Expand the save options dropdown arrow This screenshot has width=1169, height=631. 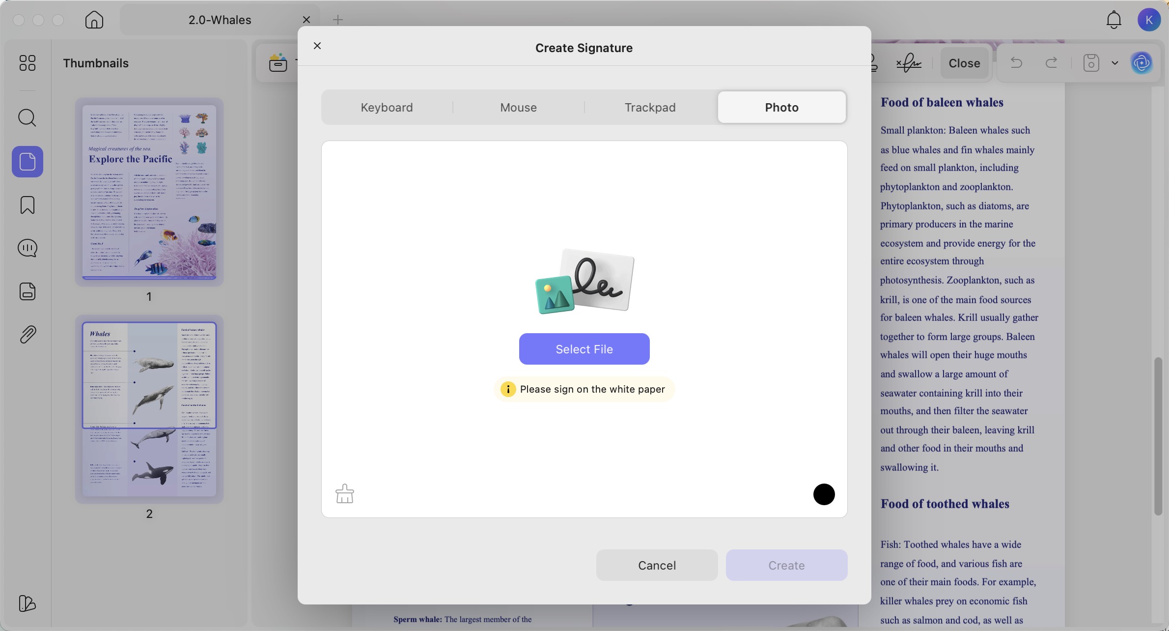tap(1115, 63)
